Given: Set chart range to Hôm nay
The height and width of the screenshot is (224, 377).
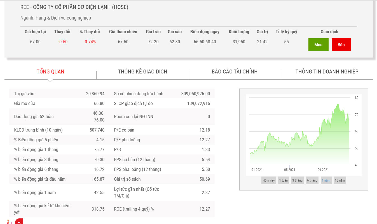Looking at the screenshot, I should (268, 180).
